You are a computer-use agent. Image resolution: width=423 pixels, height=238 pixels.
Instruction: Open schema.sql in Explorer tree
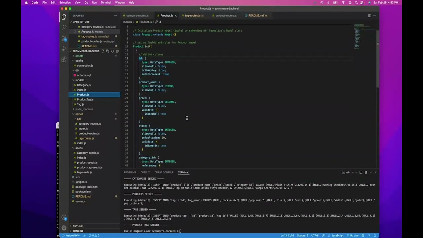pos(84,75)
